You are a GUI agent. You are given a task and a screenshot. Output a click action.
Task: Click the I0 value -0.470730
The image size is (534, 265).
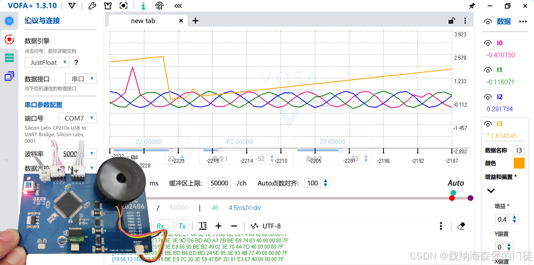tap(500, 55)
